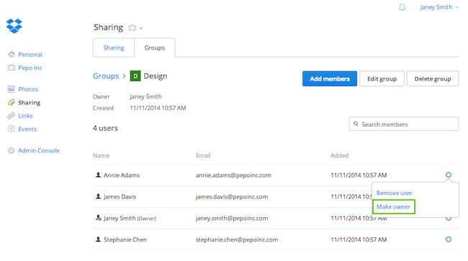Image resolution: width=468 pixels, height=261 pixels.
Task: Open Links from the sidebar
Action: pyautogui.click(x=25, y=116)
